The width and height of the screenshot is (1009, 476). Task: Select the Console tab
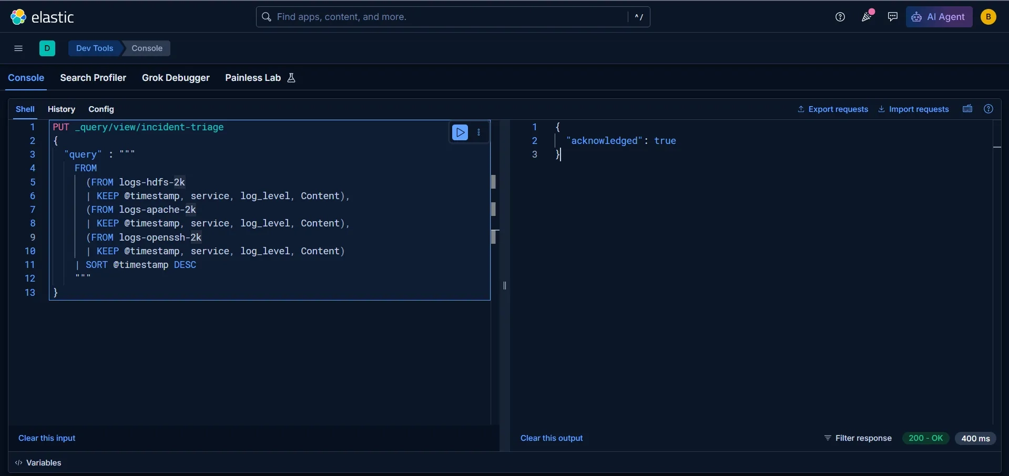(x=26, y=78)
